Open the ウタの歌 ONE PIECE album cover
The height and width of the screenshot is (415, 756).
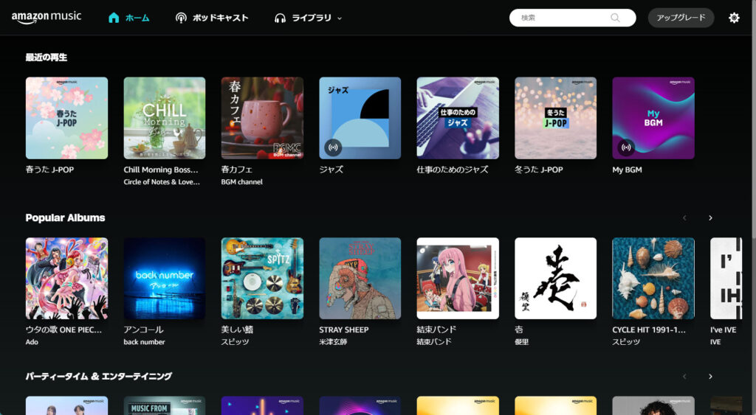pos(66,279)
